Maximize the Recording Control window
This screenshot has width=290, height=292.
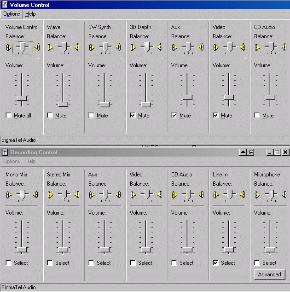[x=277, y=152]
